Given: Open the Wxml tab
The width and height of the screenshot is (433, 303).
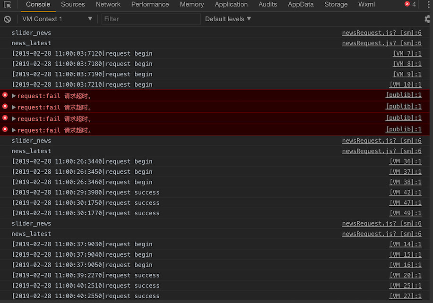Looking at the screenshot, I should (x=366, y=5).
